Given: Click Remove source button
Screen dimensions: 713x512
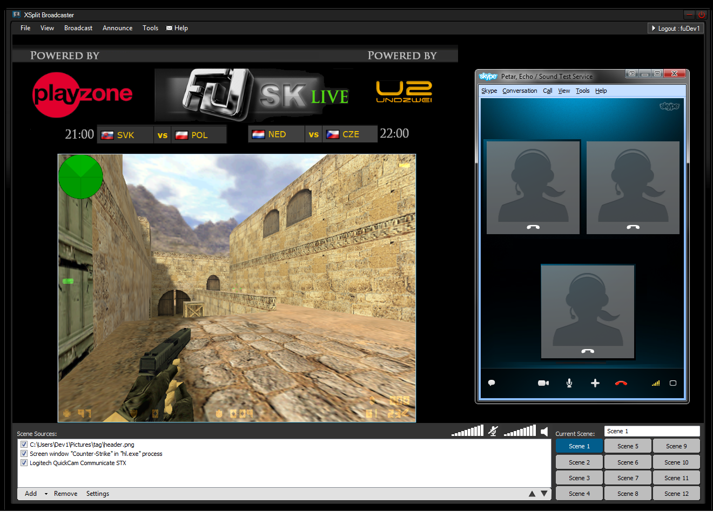Looking at the screenshot, I should [66, 494].
